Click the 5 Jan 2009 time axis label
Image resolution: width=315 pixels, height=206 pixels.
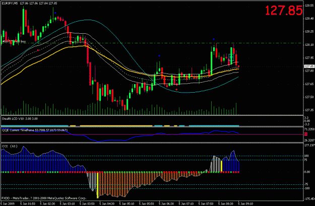coord(7,204)
